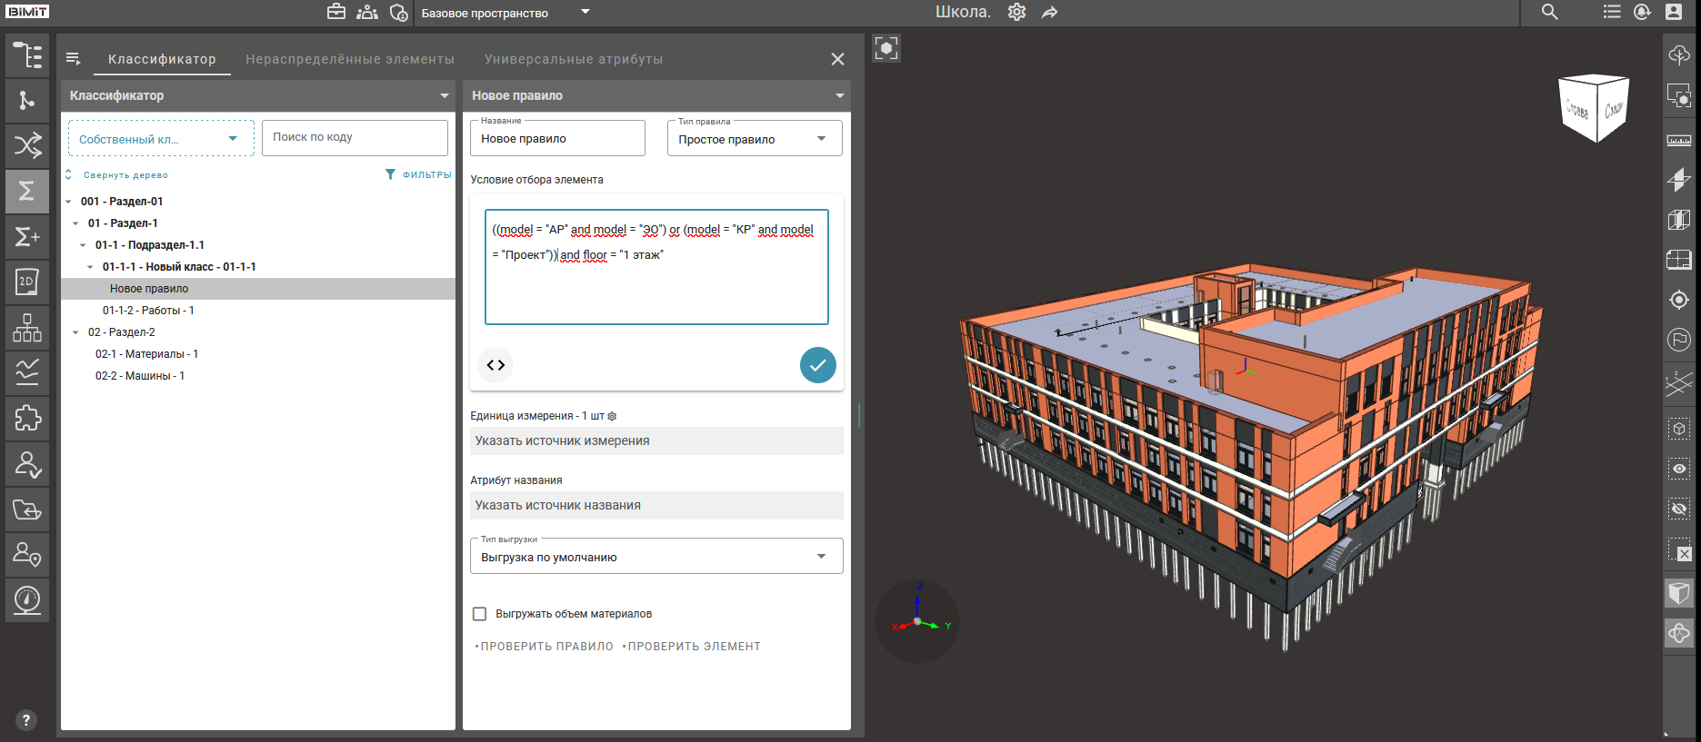The height and width of the screenshot is (742, 1701).
Task: Switch to 'Универсальные атрибуты' tab
Action: 573,59
